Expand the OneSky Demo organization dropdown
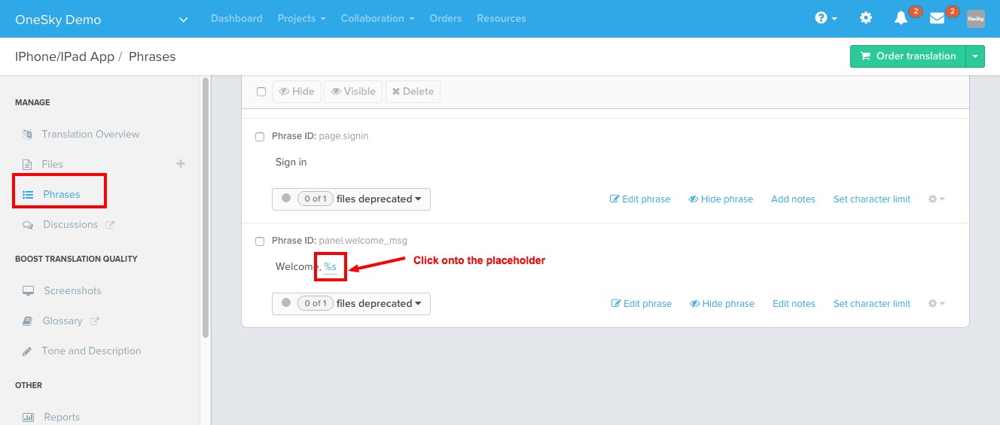Viewport: 1000px width, 425px height. coord(184,20)
